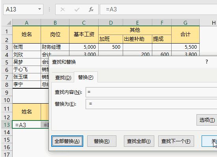The width and height of the screenshot is (217, 157).
Task: Select row 13 header
Action: (x=7, y=125)
